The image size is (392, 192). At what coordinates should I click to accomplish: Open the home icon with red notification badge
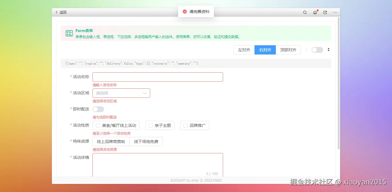315,12
